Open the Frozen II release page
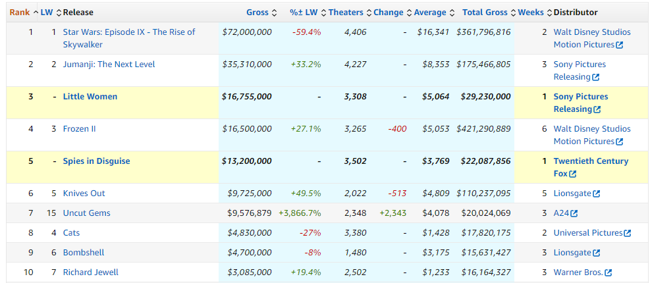This screenshot has height=283, width=650. (x=79, y=129)
